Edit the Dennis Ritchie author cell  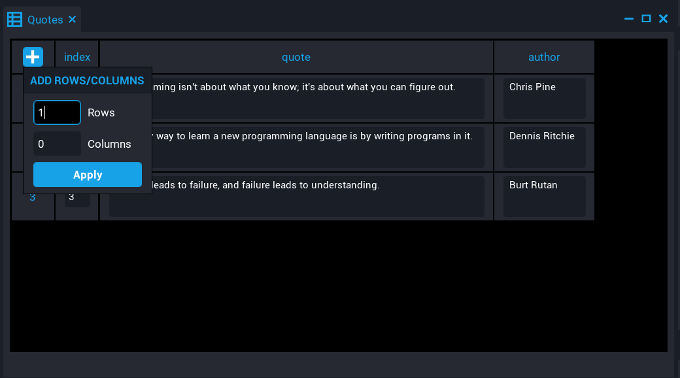(544, 147)
